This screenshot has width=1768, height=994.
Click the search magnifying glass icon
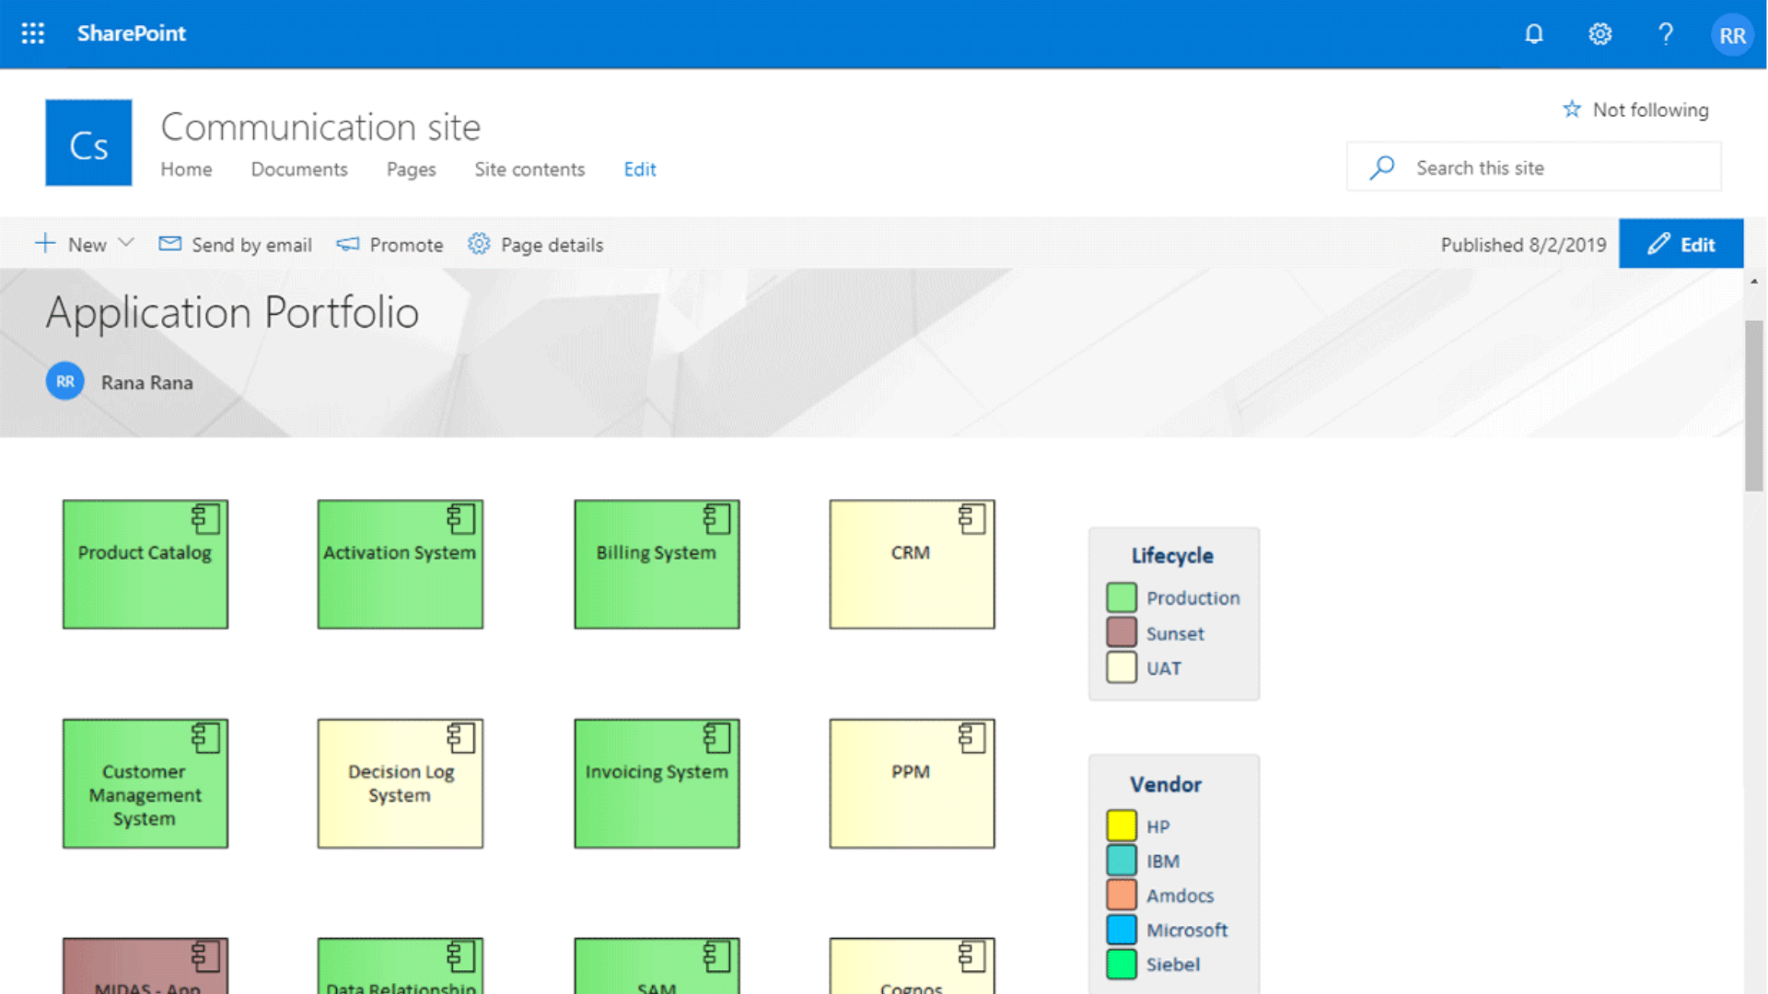pos(1381,167)
